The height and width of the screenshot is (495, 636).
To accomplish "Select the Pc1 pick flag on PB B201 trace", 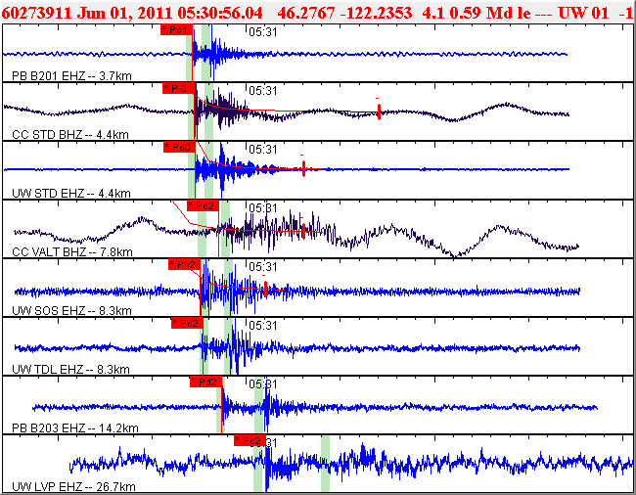I will tap(176, 29).
